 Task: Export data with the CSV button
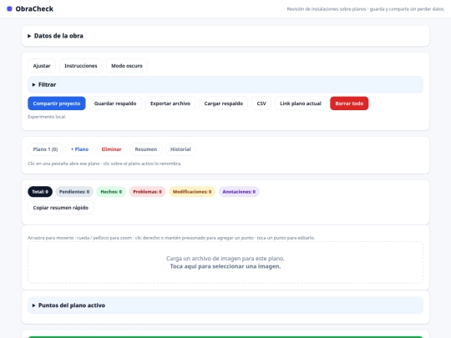[261, 103]
